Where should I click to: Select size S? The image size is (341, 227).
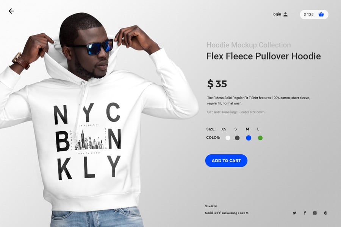[x=236, y=129]
